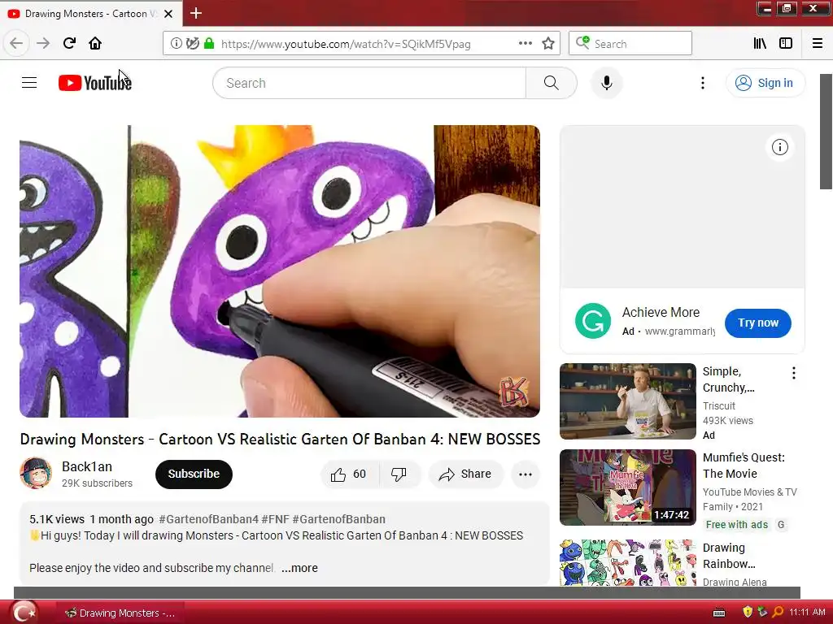This screenshot has width=833, height=624.
Task: Show site information icon in address bar
Action: pos(176,44)
